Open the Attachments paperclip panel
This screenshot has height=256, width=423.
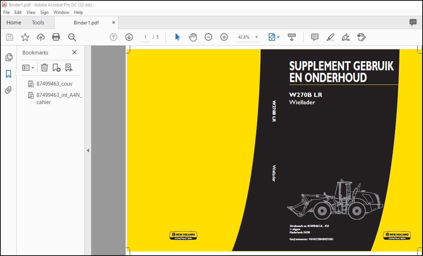point(9,90)
